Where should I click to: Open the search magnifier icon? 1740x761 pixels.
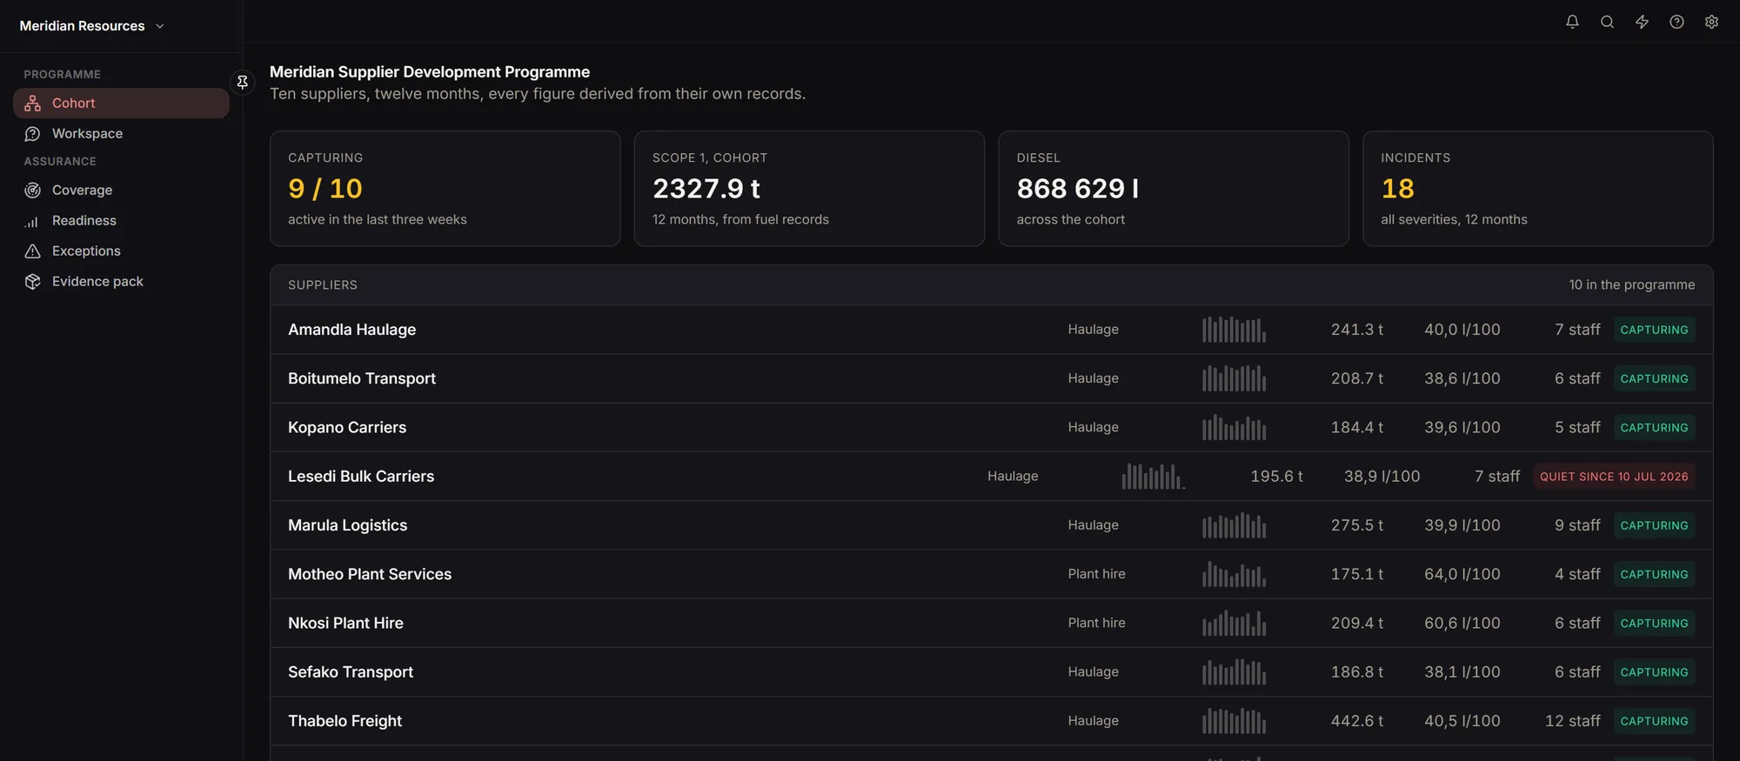(x=1607, y=22)
